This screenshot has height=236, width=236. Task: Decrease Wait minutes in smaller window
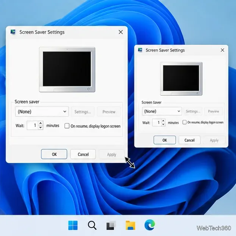click(163, 124)
